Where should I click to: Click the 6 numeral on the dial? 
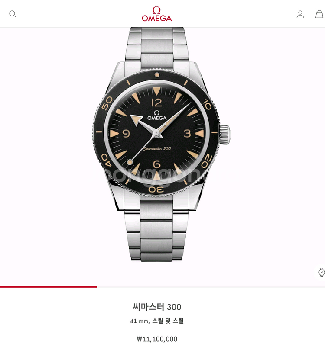click(157, 164)
